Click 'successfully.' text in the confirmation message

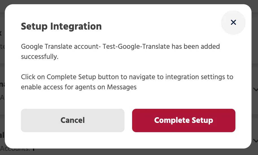pos(40,57)
